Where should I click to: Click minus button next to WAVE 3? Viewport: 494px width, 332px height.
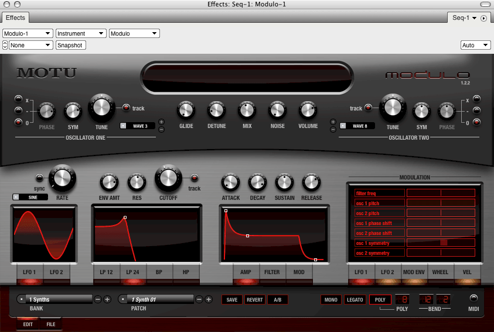[x=161, y=129]
